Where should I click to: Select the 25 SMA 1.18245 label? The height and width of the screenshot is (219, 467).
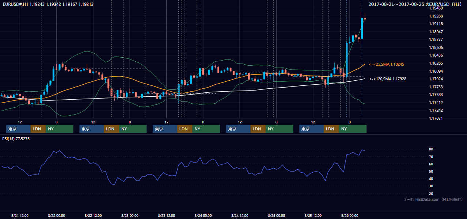[x=387, y=64]
